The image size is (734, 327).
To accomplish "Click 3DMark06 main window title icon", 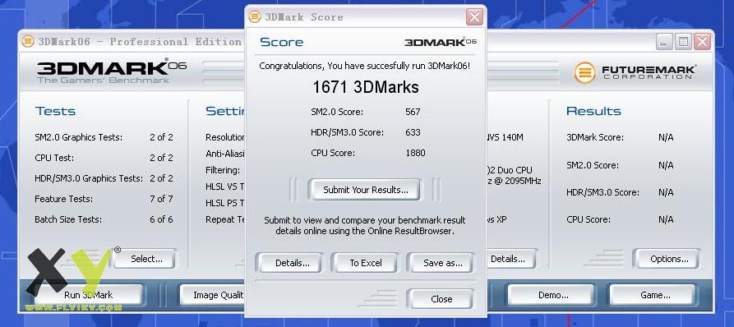I will (28, 42).
